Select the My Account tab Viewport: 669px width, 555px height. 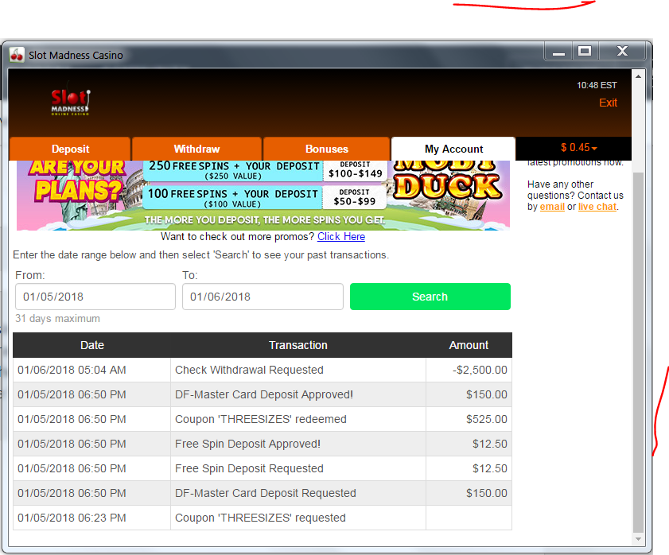pos(453,149)
